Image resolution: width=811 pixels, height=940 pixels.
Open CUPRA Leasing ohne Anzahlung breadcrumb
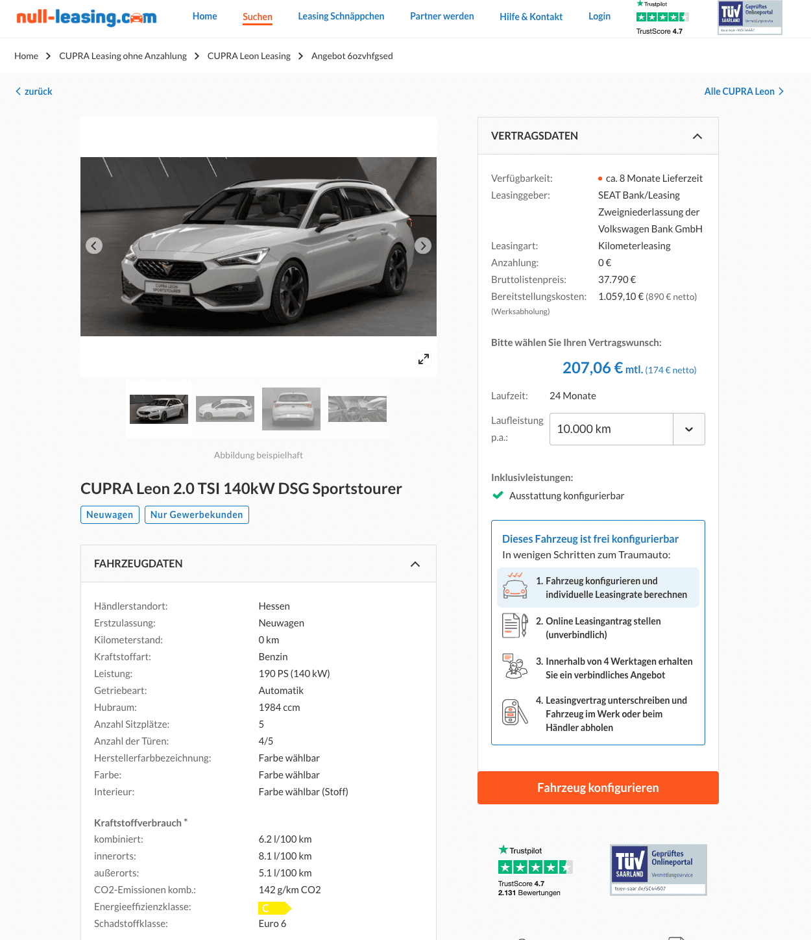point(123,56)
